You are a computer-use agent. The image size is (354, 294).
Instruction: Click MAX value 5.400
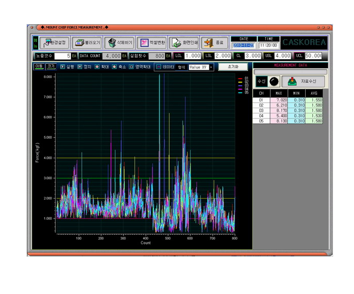click(279, 116)
